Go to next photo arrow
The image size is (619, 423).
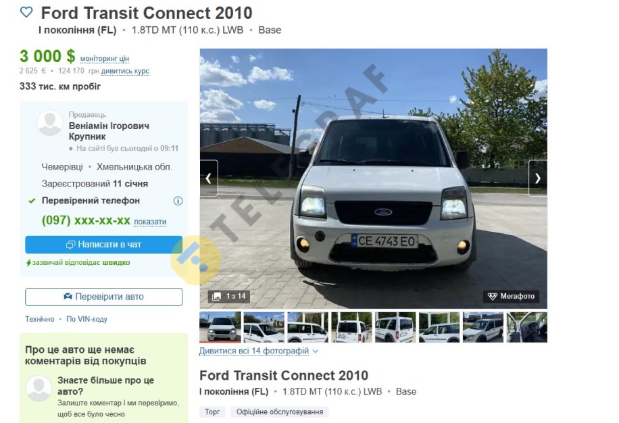(x=538, y=178)
